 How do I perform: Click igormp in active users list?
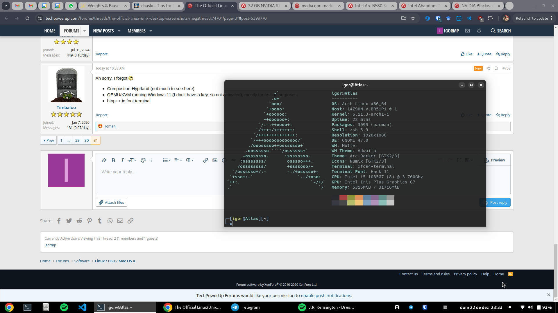[50, 245]
